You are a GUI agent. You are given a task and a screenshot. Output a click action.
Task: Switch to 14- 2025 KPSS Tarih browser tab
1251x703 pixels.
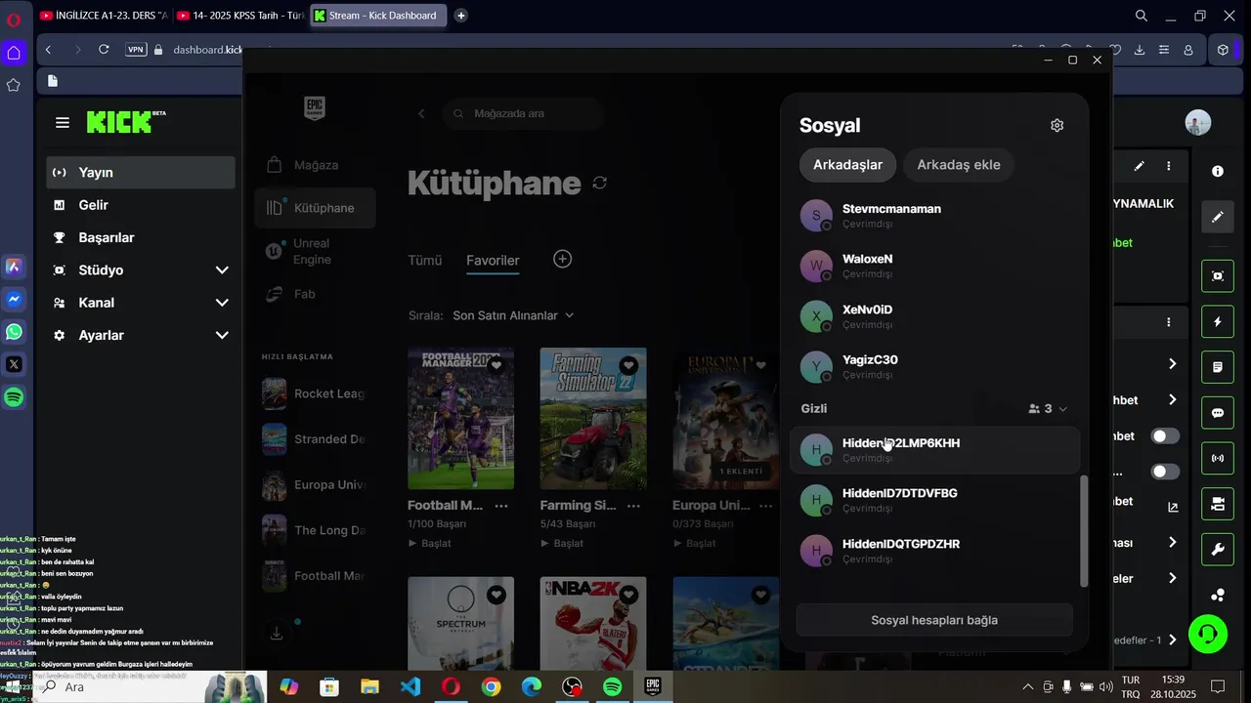[241, 16]
